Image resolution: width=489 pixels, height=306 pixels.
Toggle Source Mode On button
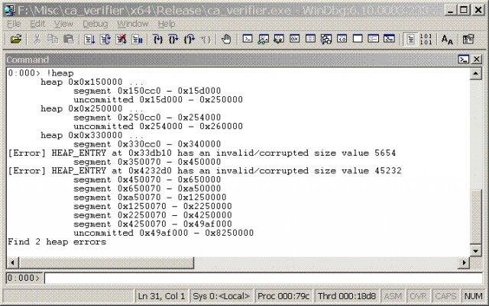[x=410, y=39]
